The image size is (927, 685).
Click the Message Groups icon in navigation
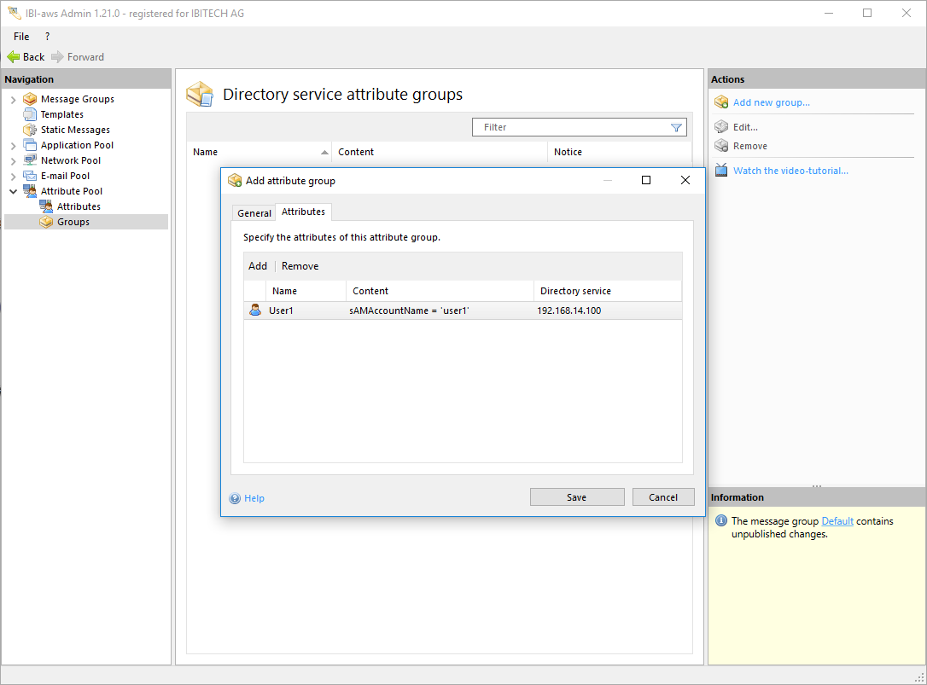(x=30, y=99)
